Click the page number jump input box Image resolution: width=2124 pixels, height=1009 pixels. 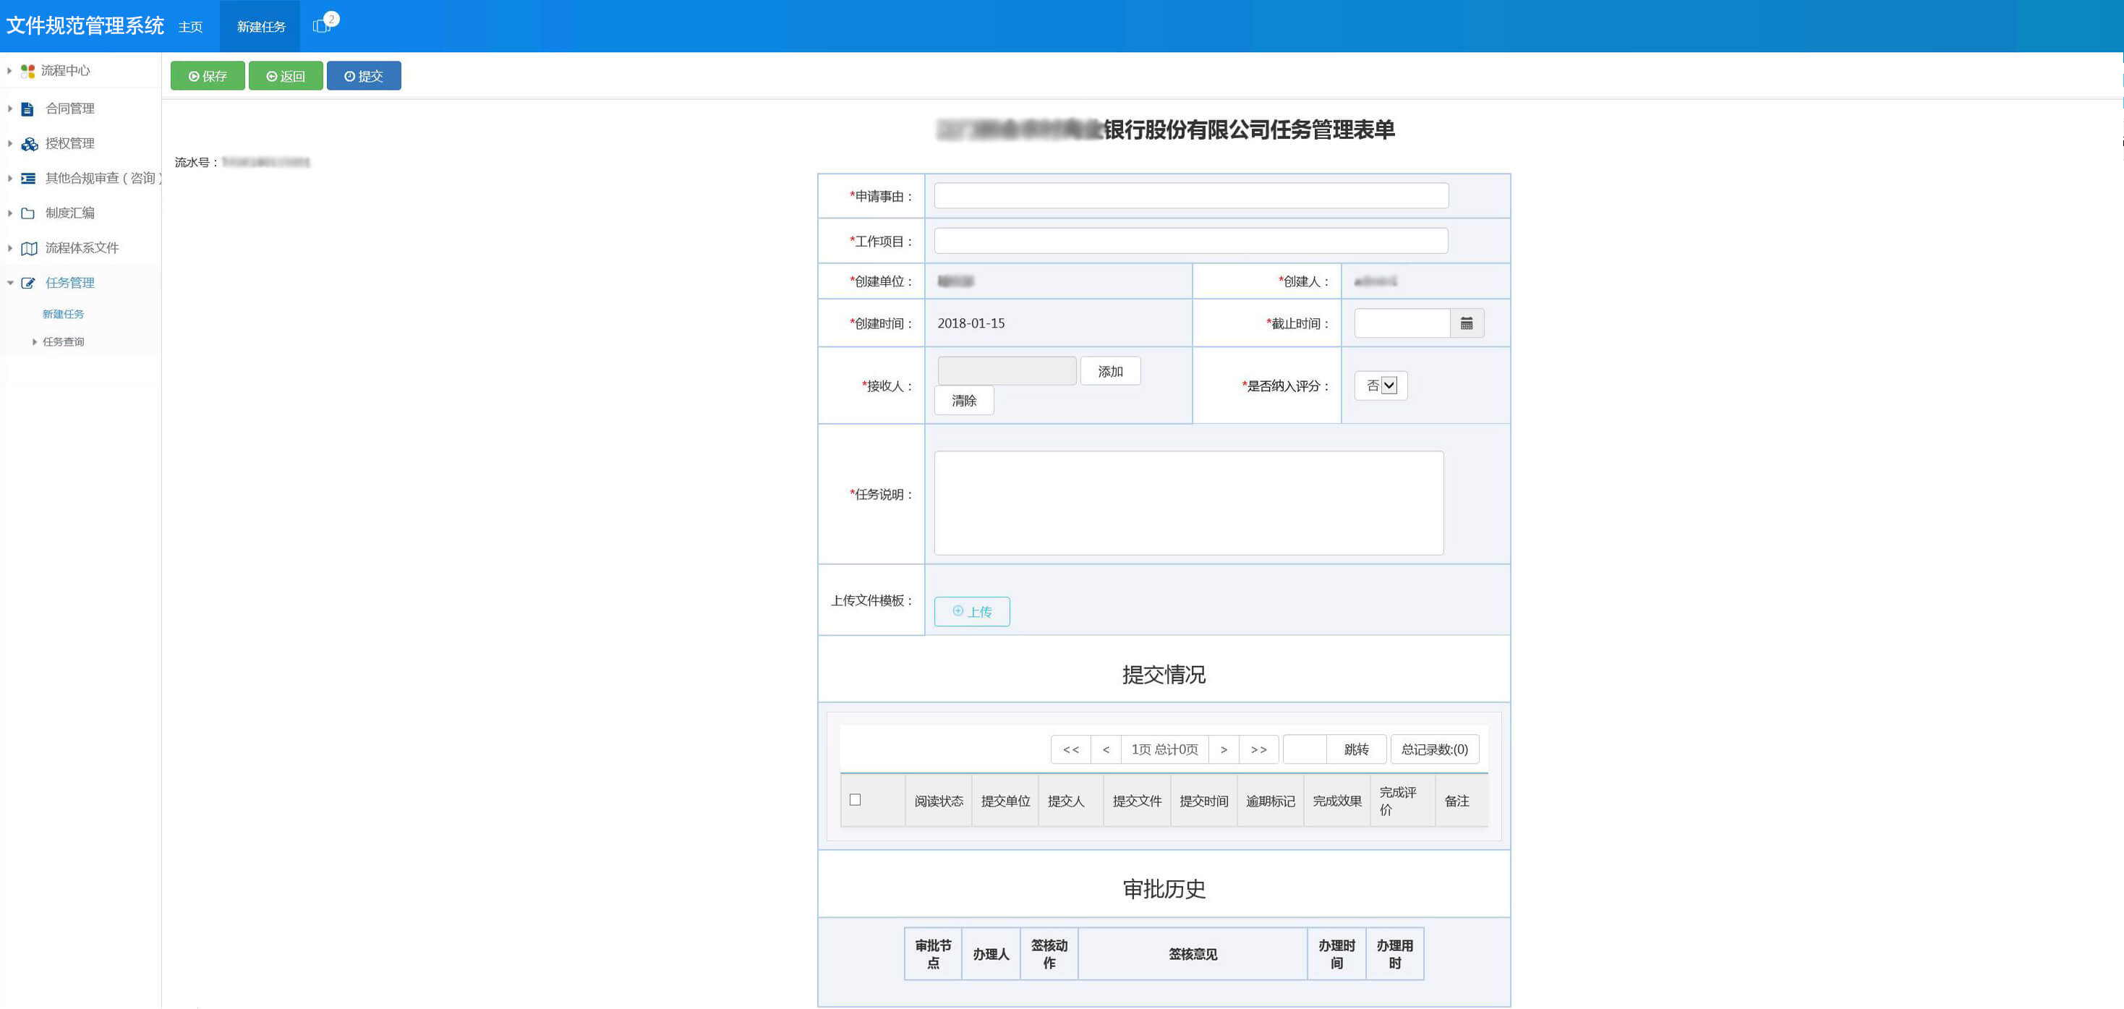pos(1305,749)
